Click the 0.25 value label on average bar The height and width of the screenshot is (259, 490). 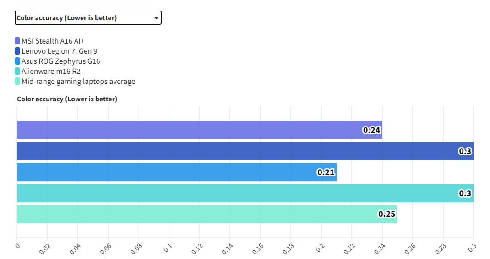pos(387,214)
